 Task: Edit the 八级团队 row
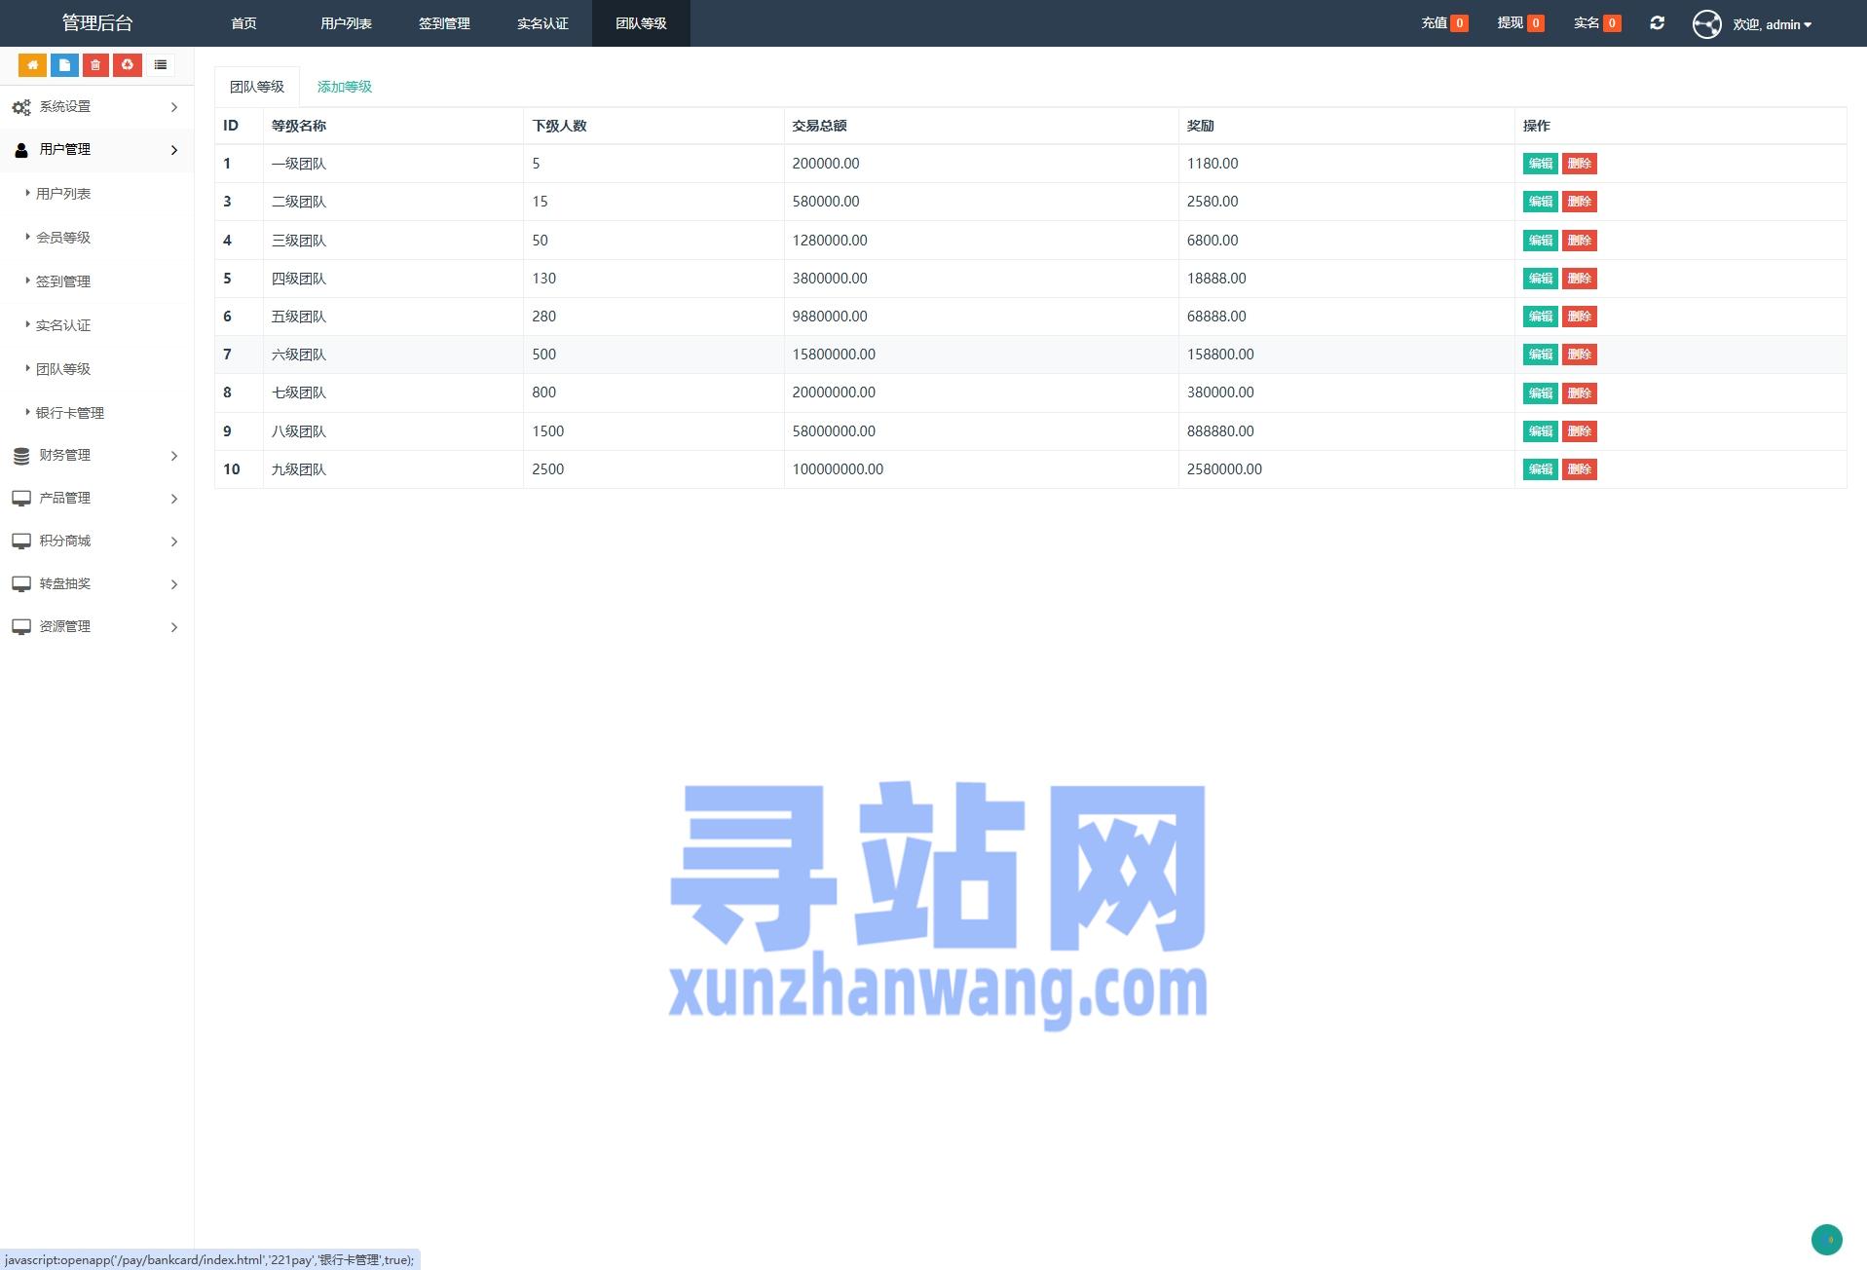(1541, 431)
